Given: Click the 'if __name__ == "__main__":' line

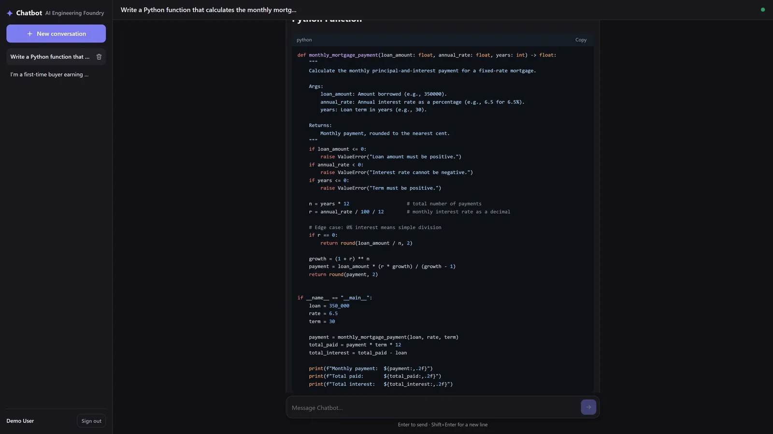Looking at the screenshot, I should tap(335, 298).
